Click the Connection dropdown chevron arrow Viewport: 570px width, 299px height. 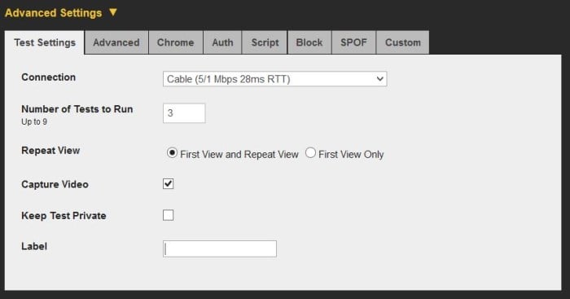click(x=380, y=79)
